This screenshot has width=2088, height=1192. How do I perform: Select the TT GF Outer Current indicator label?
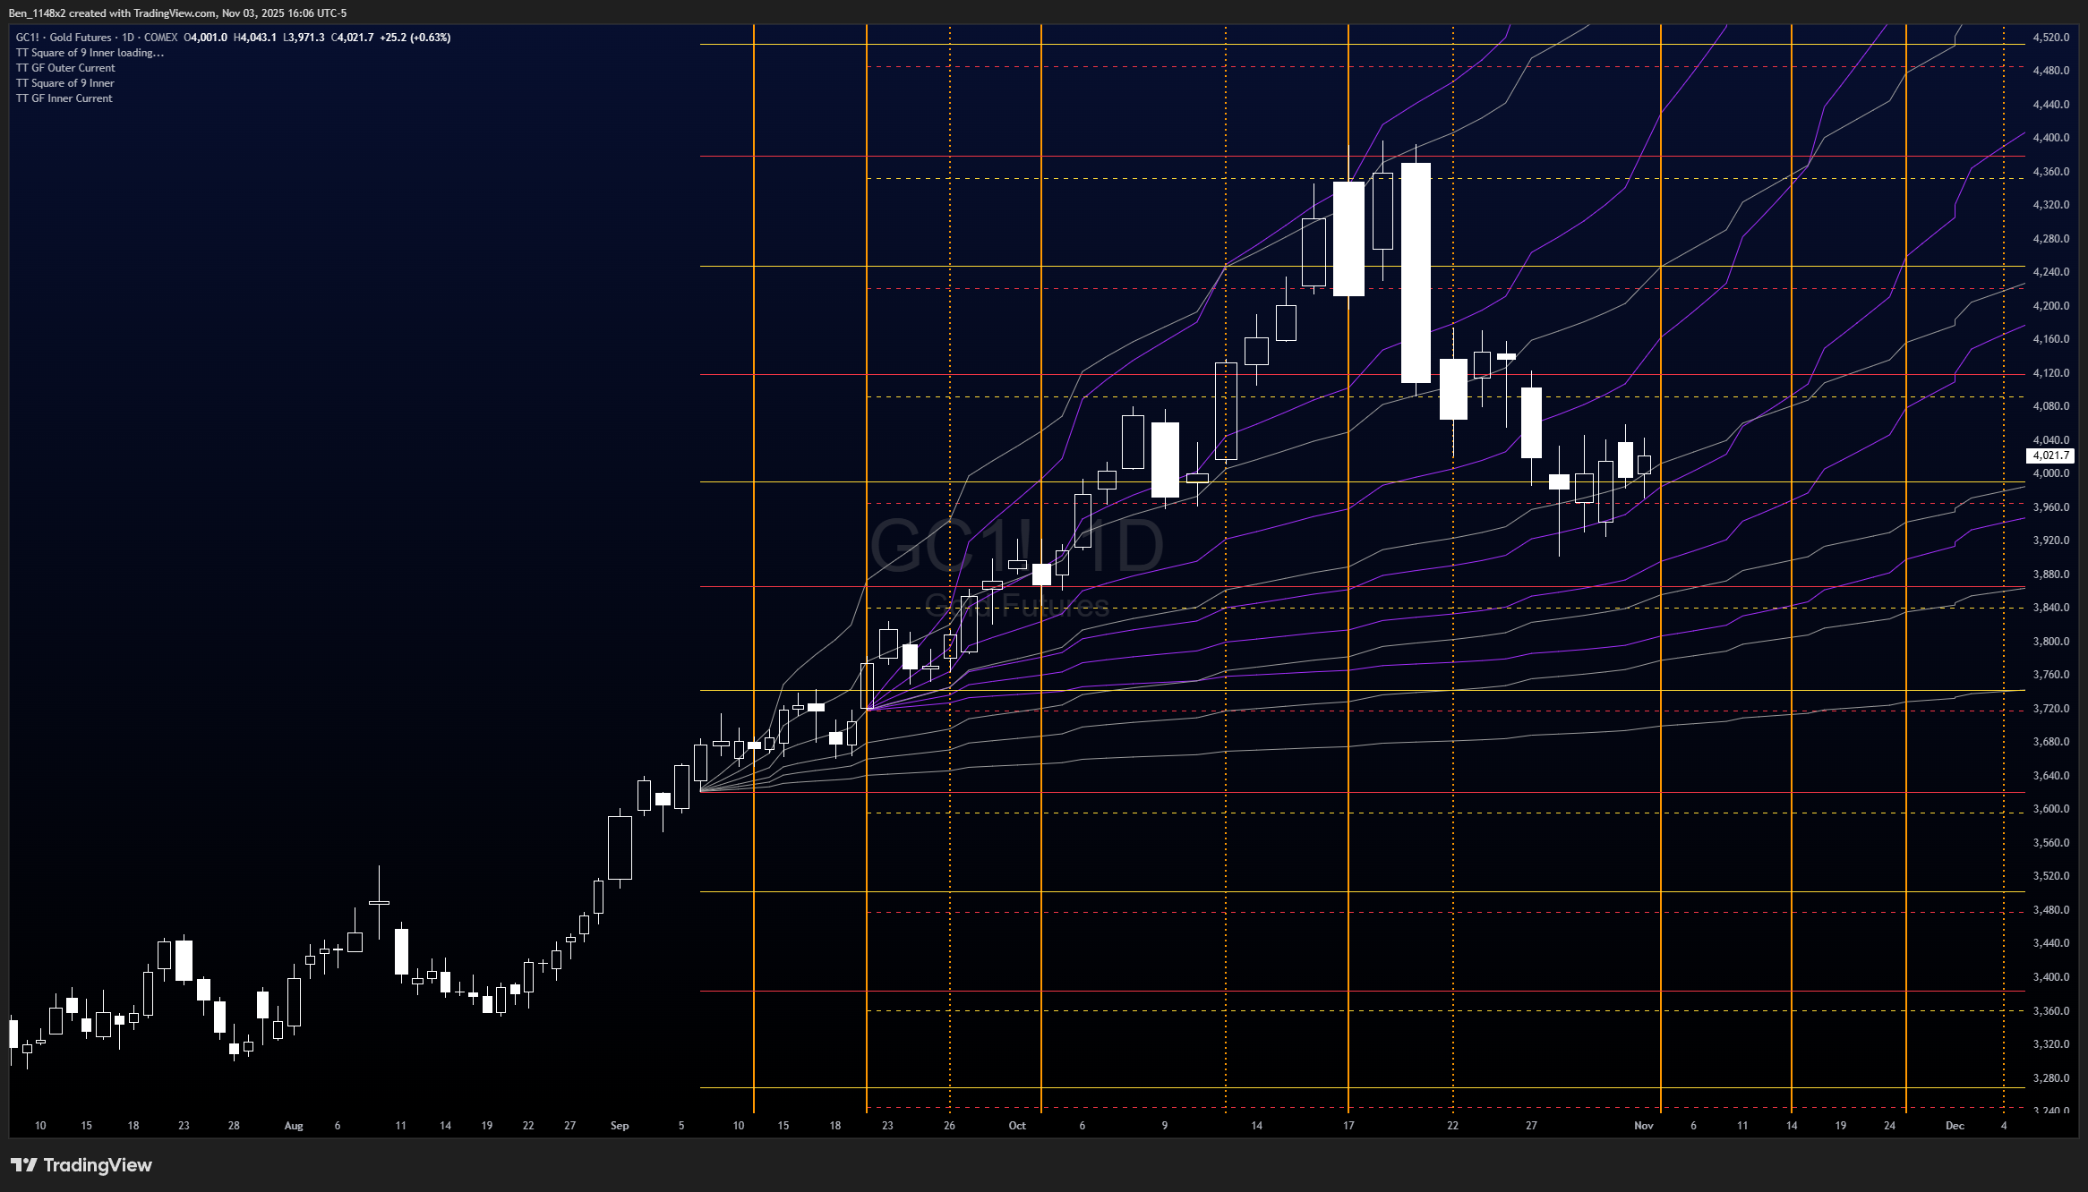[x=65, y=68]
